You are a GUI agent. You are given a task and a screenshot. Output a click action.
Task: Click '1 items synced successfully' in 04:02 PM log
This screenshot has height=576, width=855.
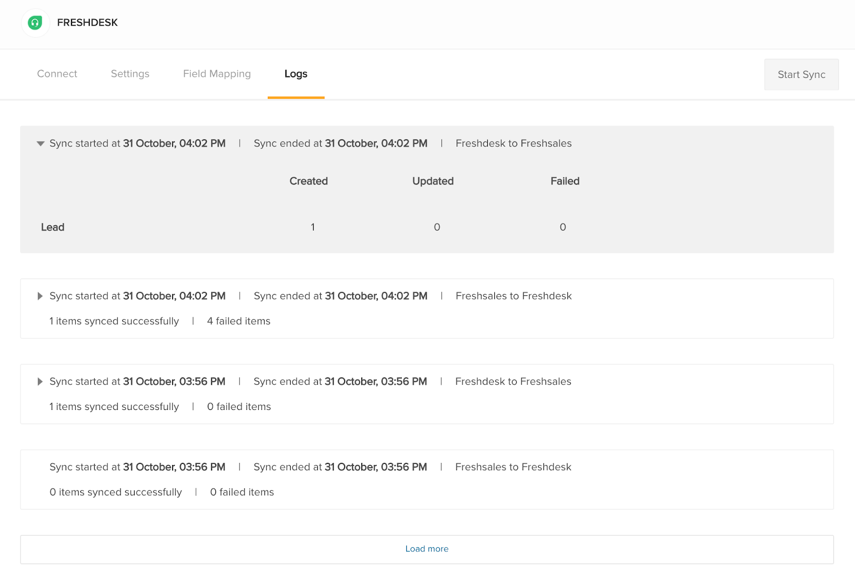(x=114, y=321)
